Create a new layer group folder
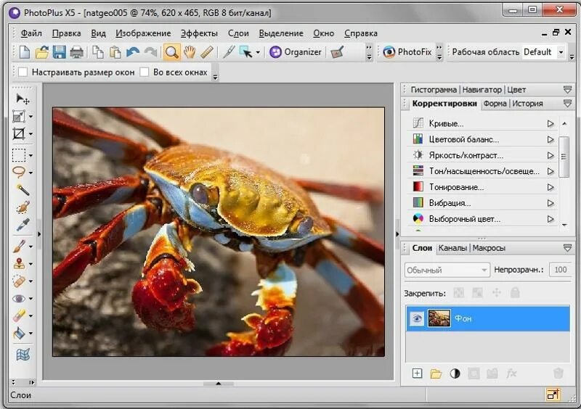 coord(436,373)
